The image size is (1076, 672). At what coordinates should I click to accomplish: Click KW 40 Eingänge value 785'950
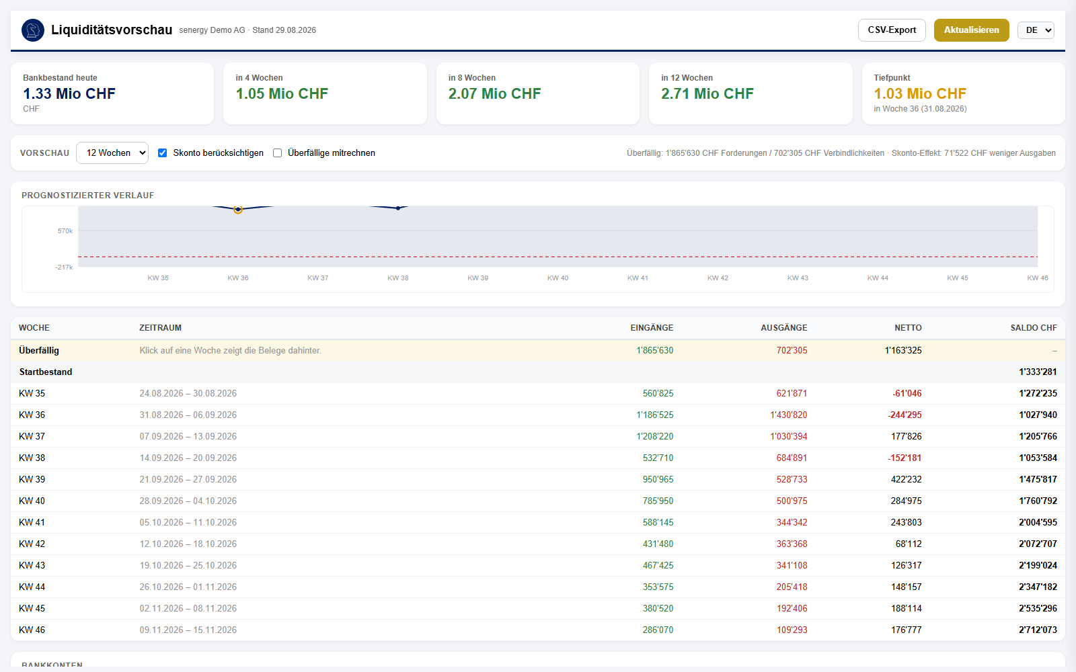pos(658,501)
